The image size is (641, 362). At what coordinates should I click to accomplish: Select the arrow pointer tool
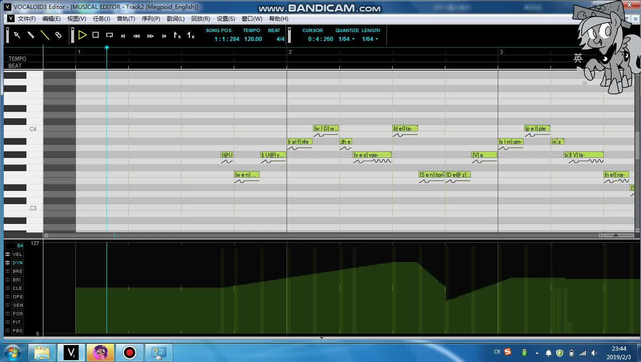pos(17,35)
